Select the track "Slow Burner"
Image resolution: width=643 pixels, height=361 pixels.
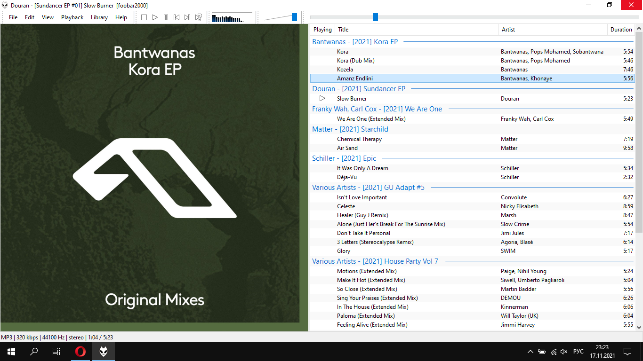click(x=473, y=99)
